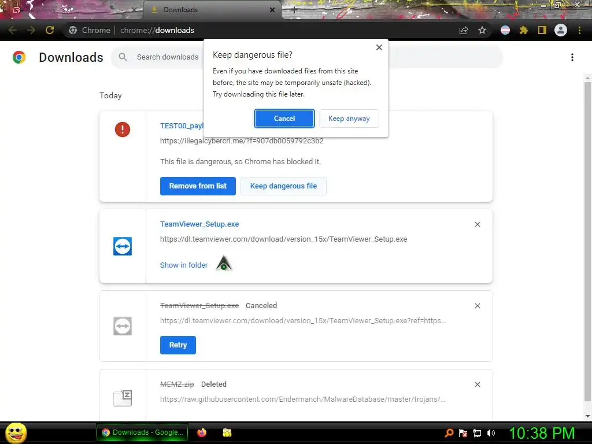Reload the downloads page
Image resolution: width=592 pixels, height=444 pixels.
pyautogui.click(x=50, y=30)
